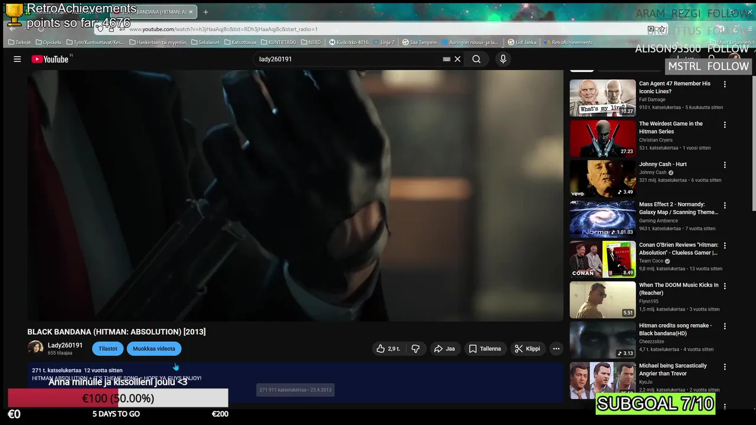The image size is (756, 425).
Task: Click the video player frame
Action: [295, 195]
